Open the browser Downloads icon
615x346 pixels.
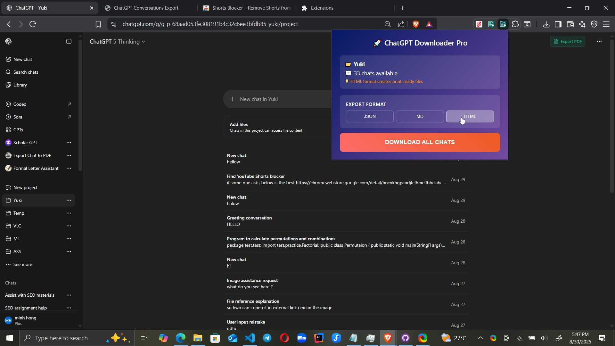(546, 24)
